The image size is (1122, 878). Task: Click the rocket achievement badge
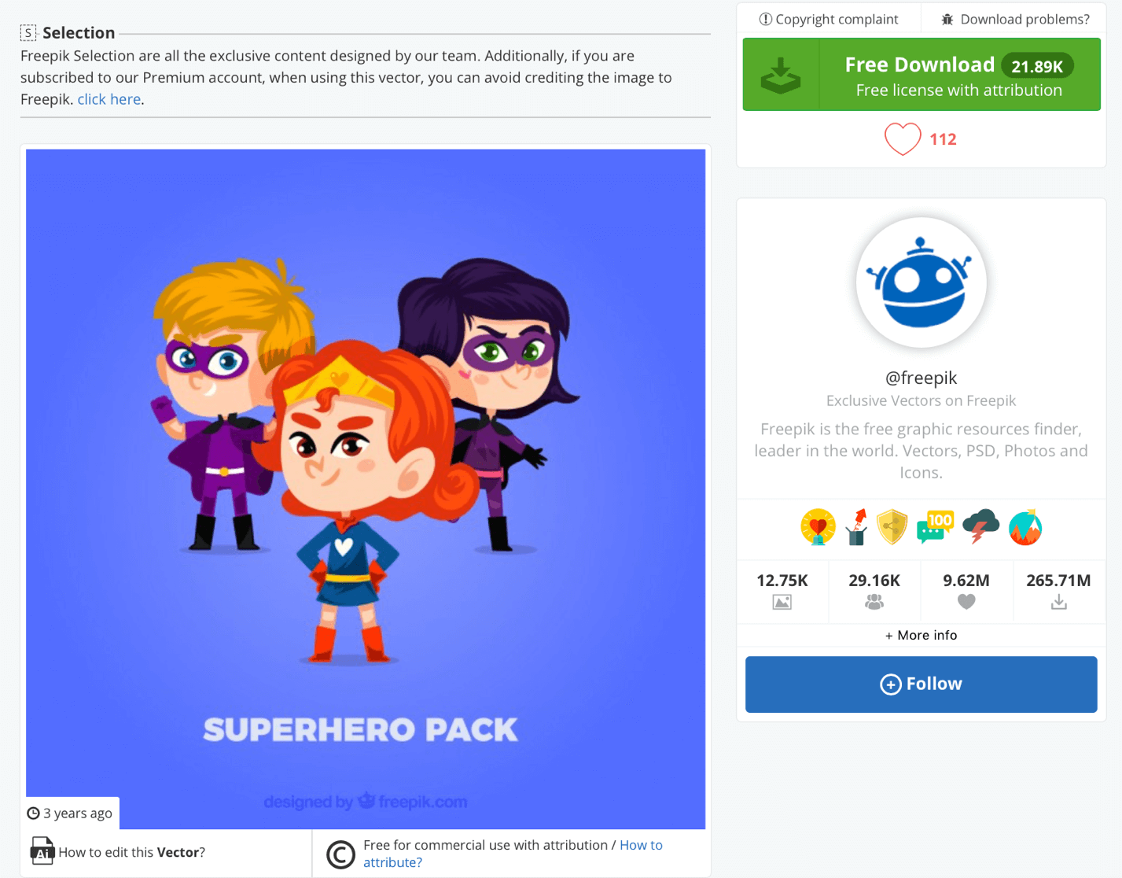point(857,527)
